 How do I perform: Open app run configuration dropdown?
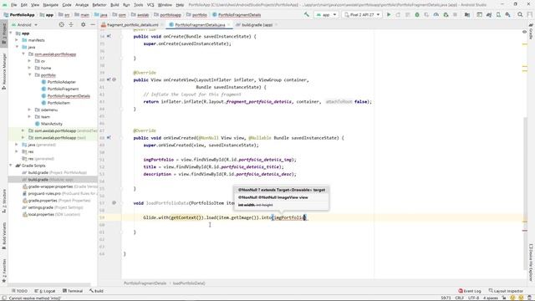(x=326, y=15)
